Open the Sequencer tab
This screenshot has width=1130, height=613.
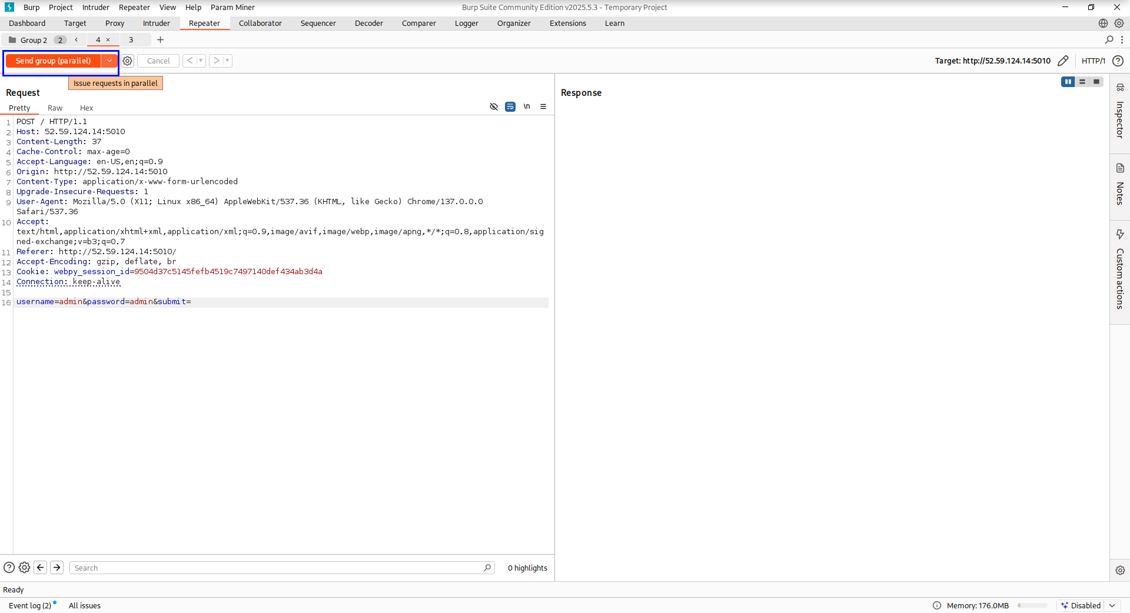(x=318, y=24)
